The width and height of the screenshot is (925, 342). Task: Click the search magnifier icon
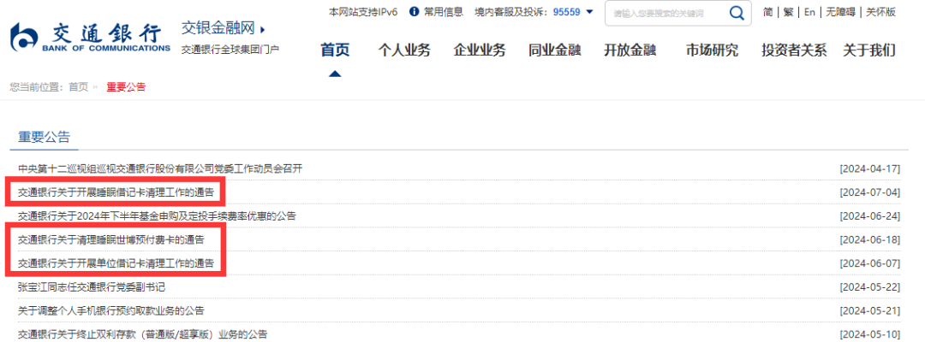[737, 13]
